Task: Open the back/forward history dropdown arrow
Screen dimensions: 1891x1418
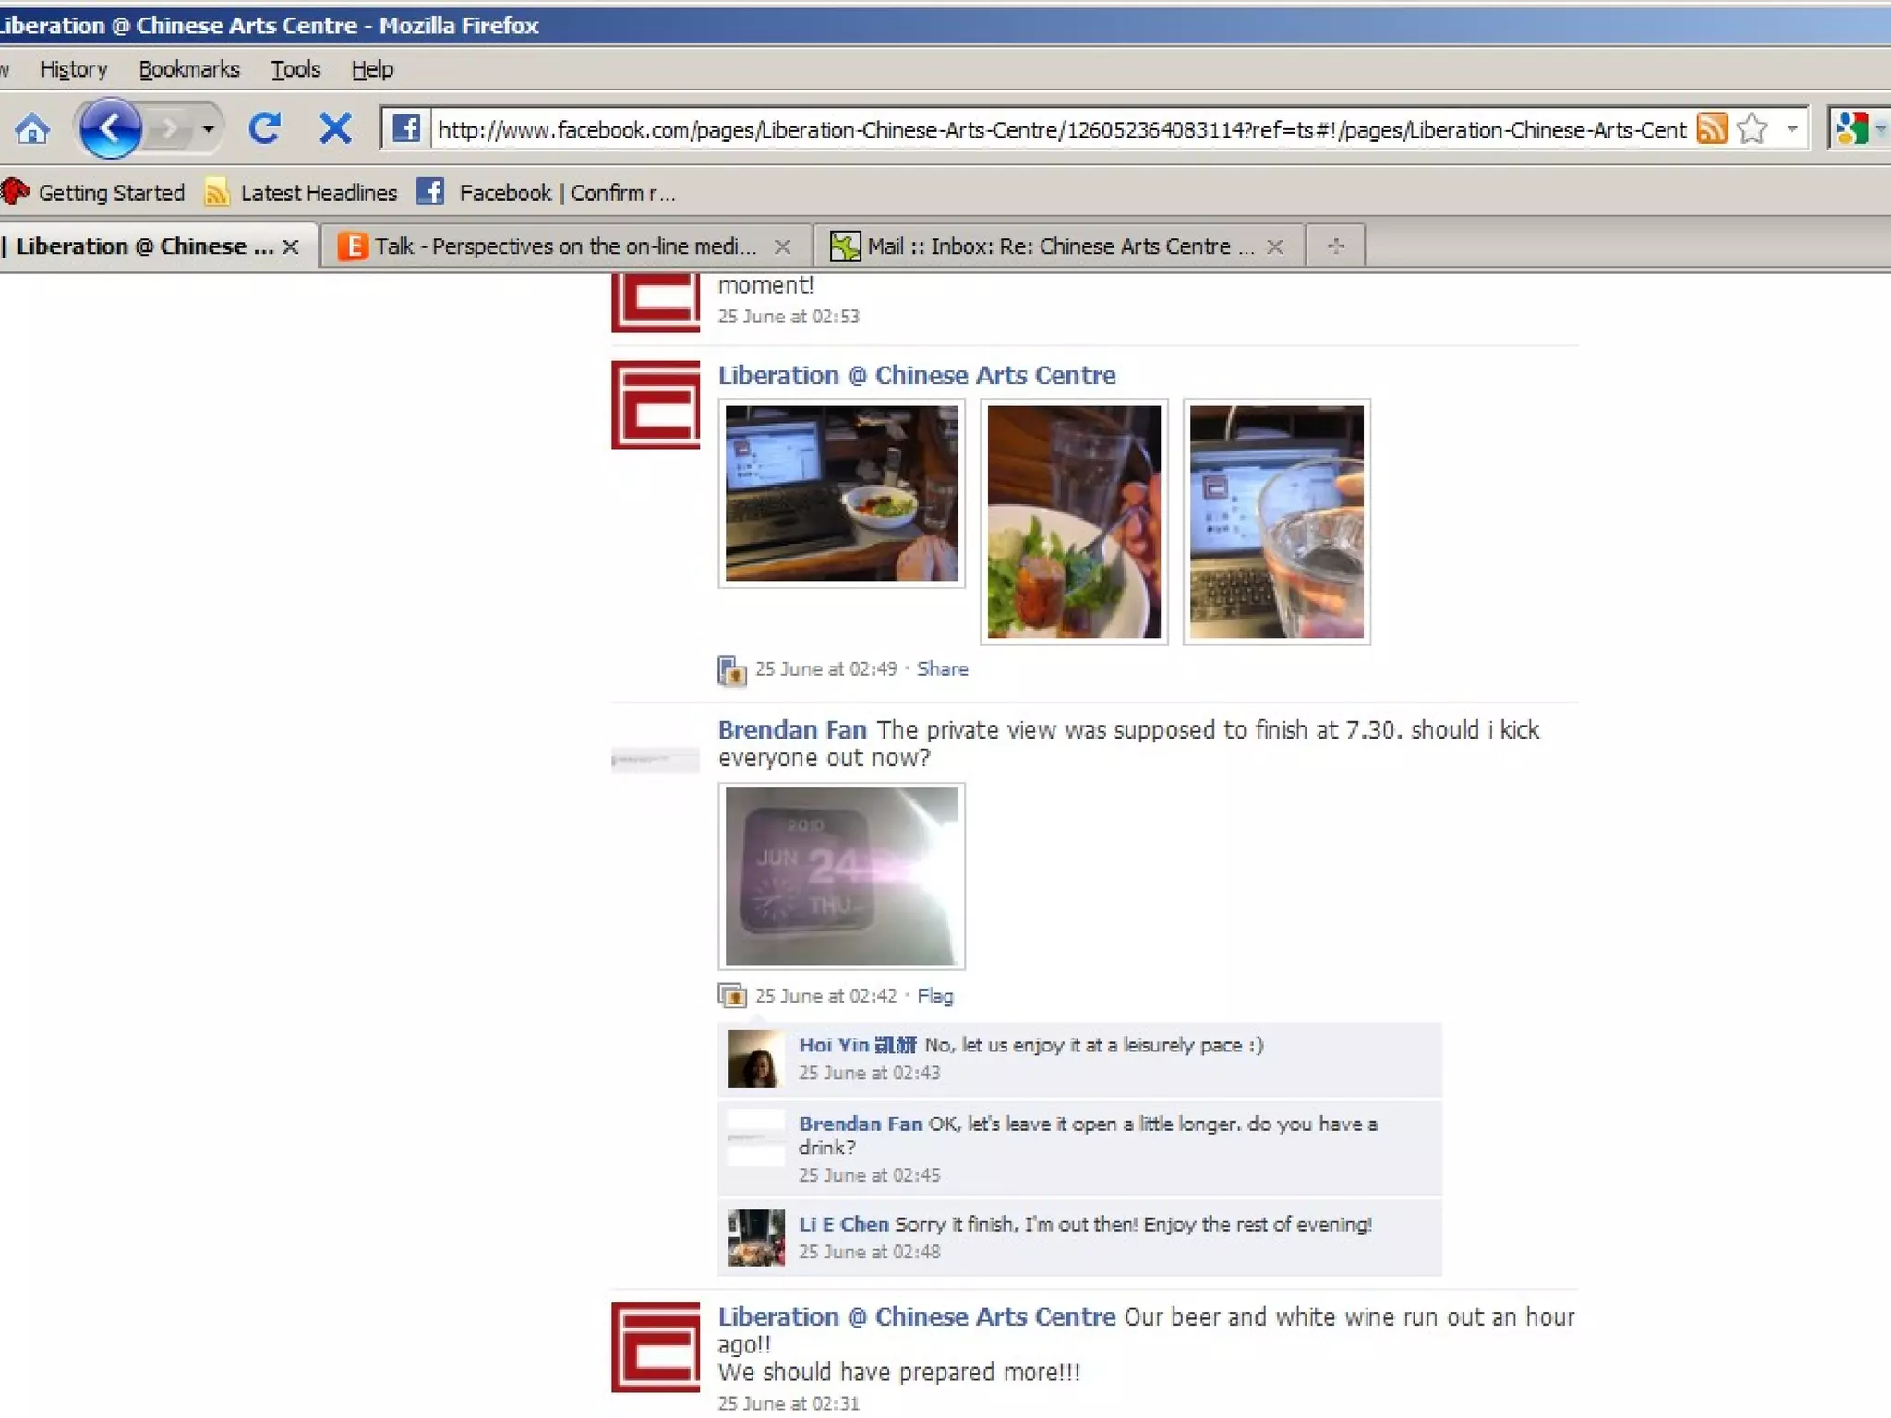Action: coord(209,128)
